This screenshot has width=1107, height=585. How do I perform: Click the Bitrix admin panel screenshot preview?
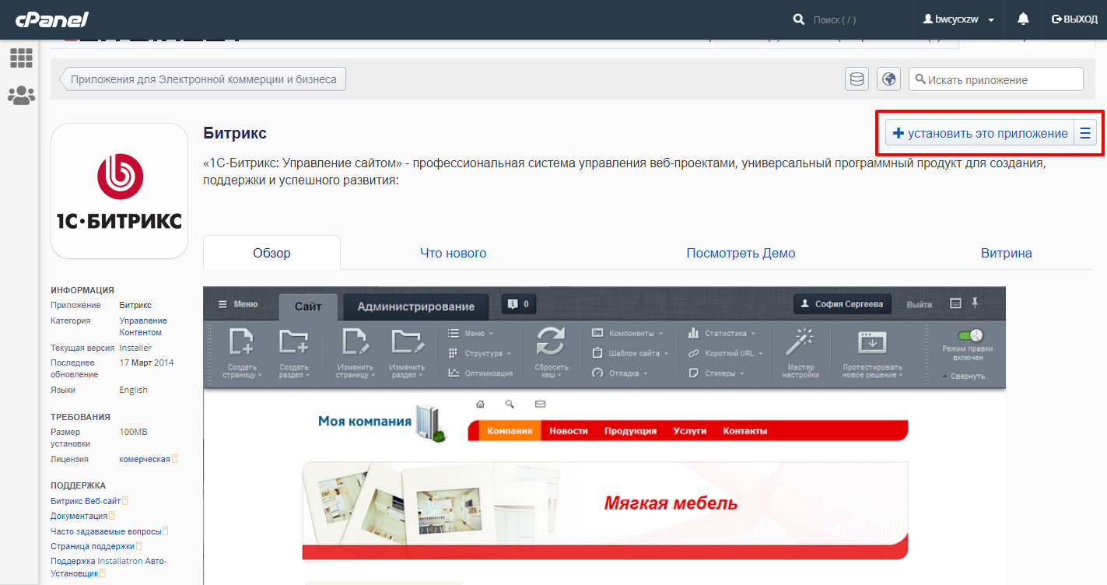coord(604,436)
